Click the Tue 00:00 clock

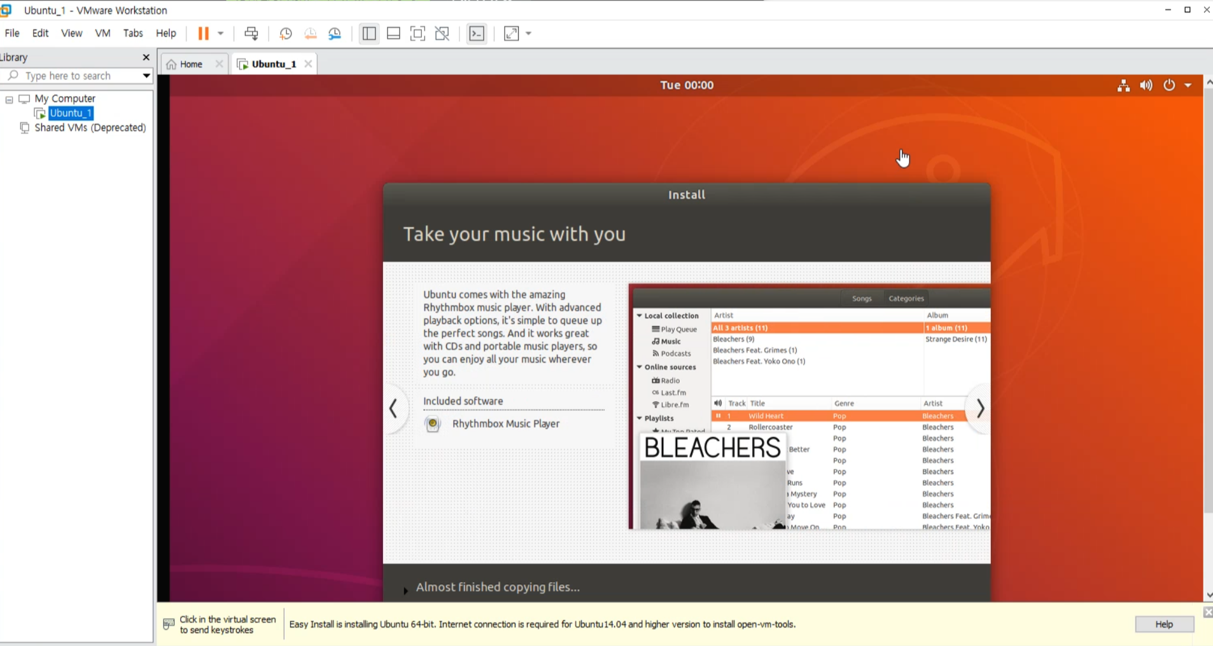pos(687,85)
